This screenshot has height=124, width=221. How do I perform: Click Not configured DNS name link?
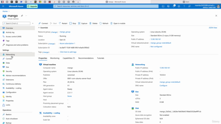coord(156,46)
